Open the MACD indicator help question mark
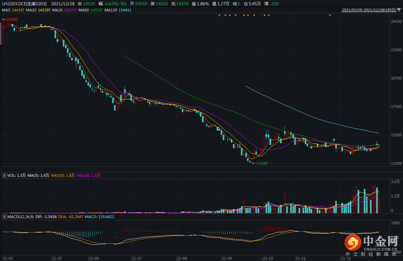 click(4, 216)
